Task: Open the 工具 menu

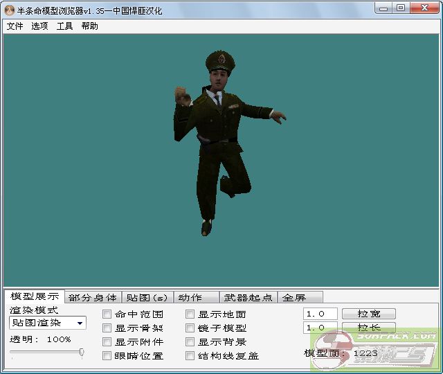Action: click(64, 26)
